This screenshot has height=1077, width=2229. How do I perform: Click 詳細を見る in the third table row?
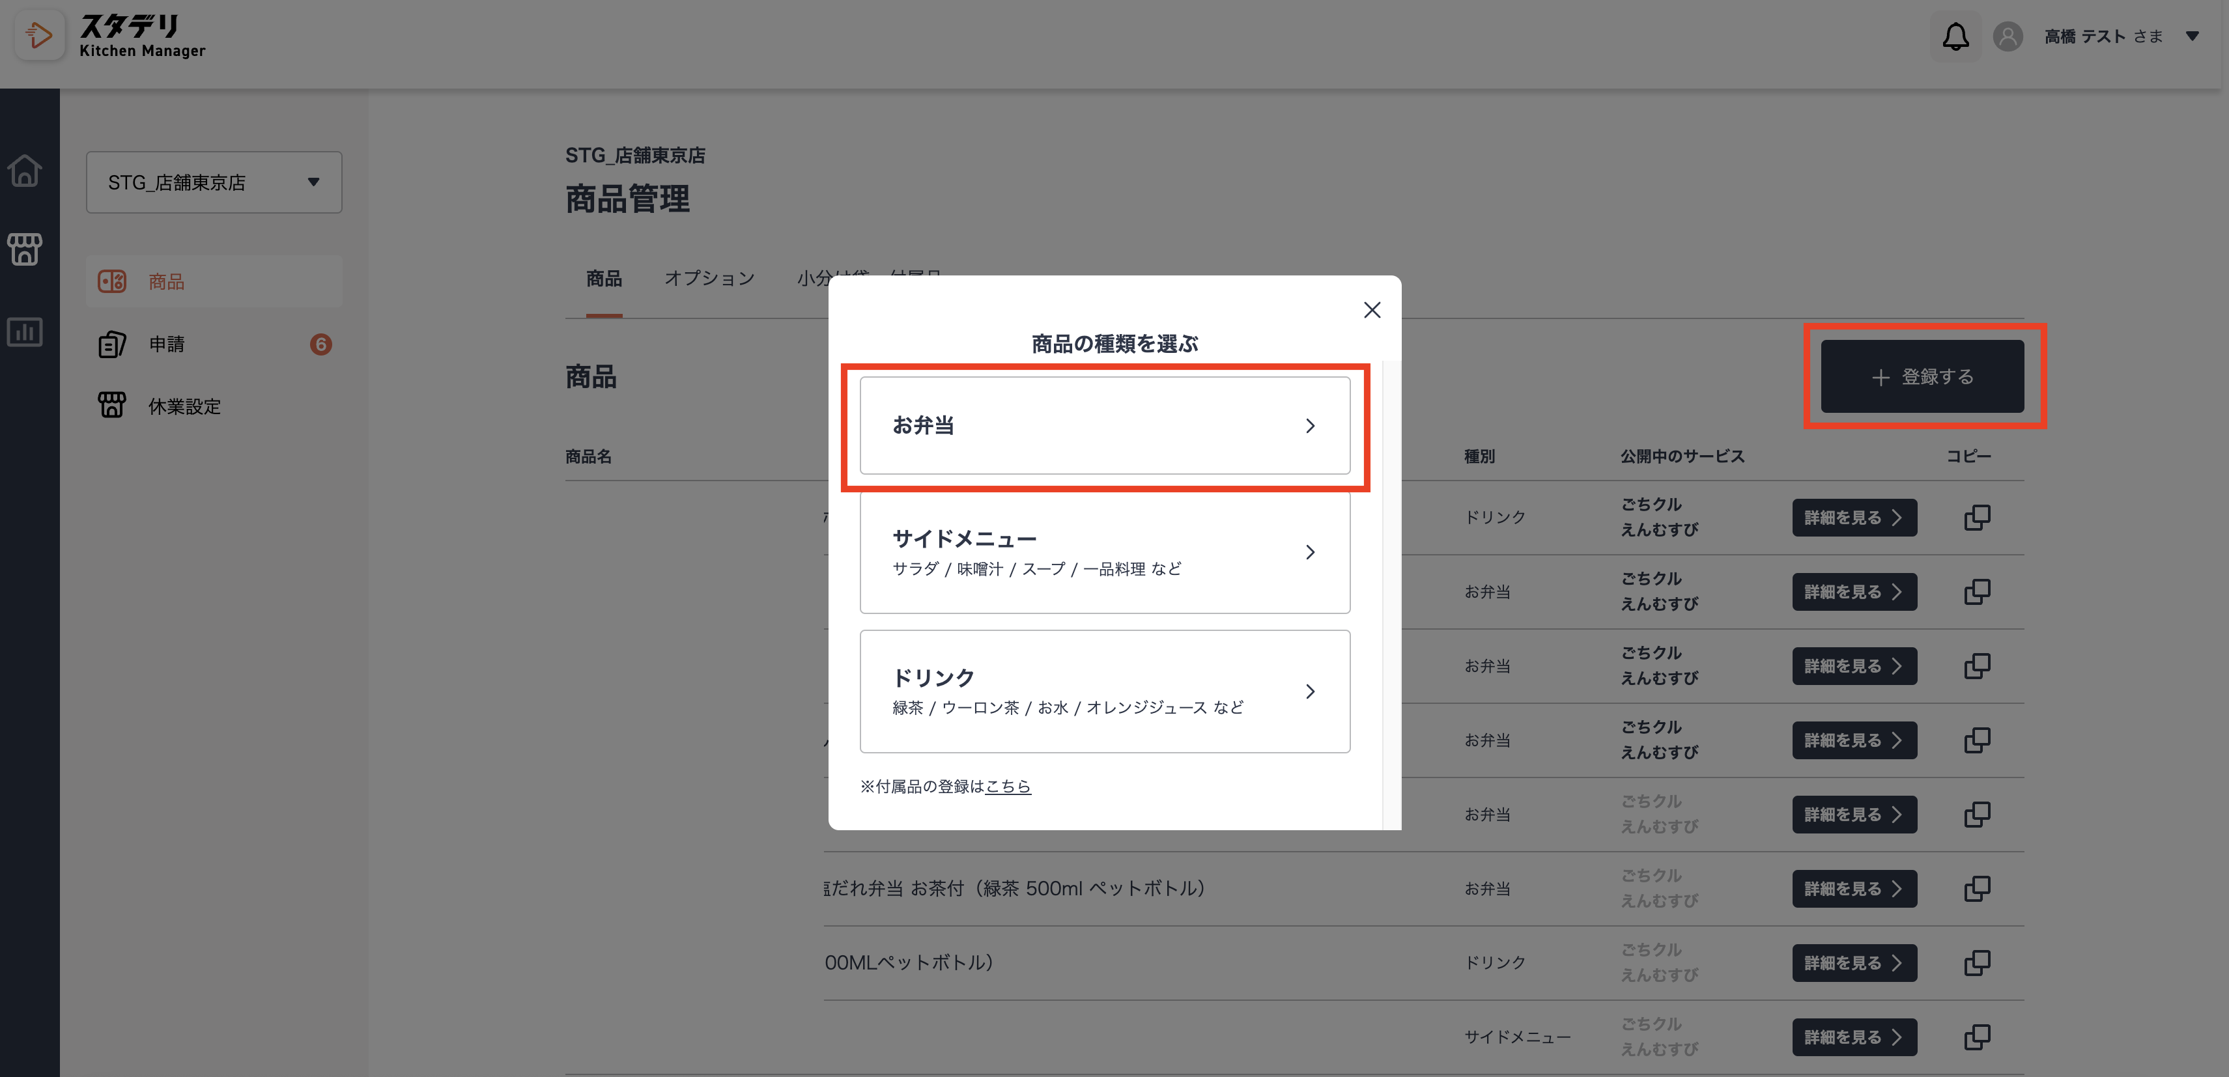pyautogui.click(x=1853, y=666)
